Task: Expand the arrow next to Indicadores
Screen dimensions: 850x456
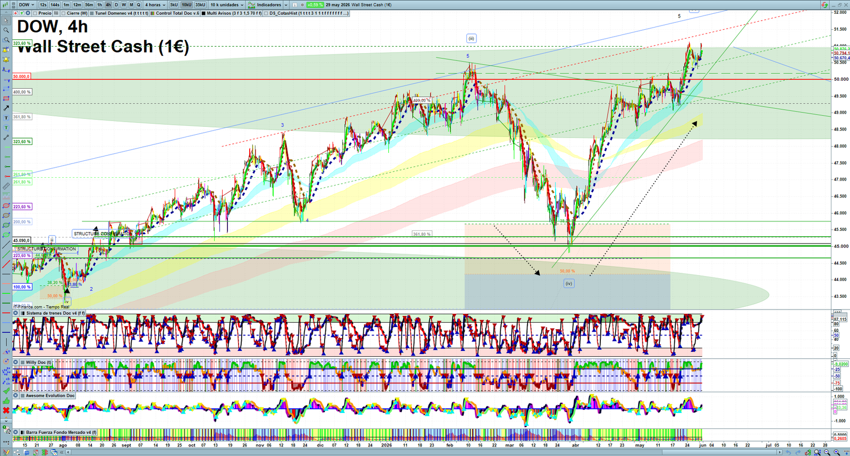Action: point(286,5)
